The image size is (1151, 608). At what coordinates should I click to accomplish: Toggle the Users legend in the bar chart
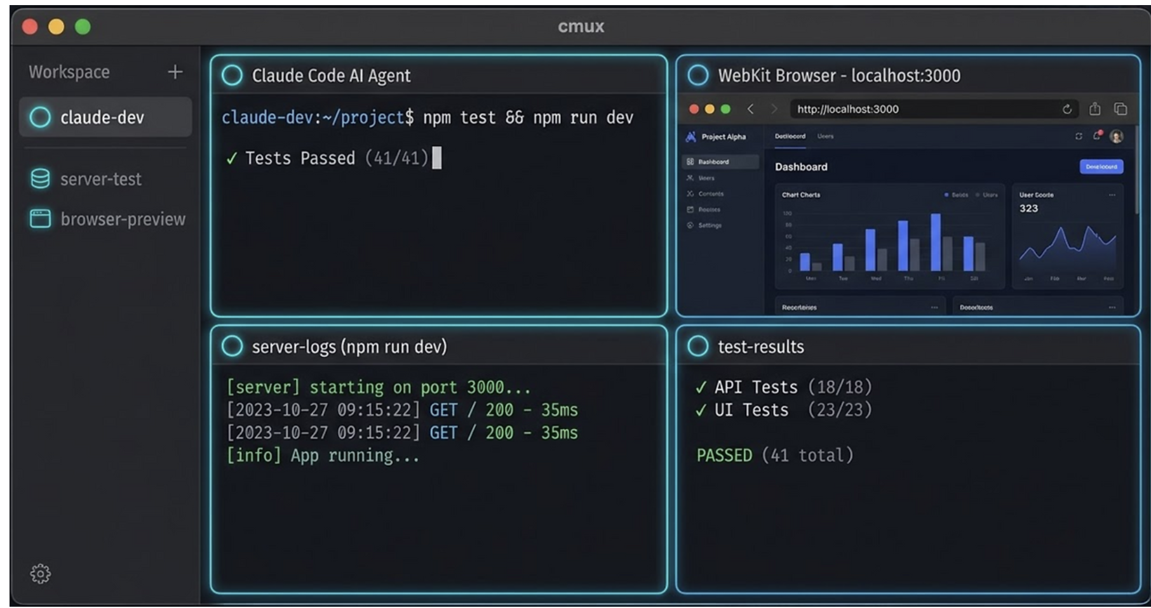coord(986,195)
